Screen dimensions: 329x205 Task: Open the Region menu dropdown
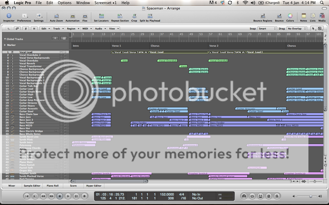tap(72, 29)
